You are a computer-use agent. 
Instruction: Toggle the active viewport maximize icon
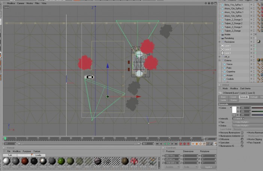tap(216, 3)
